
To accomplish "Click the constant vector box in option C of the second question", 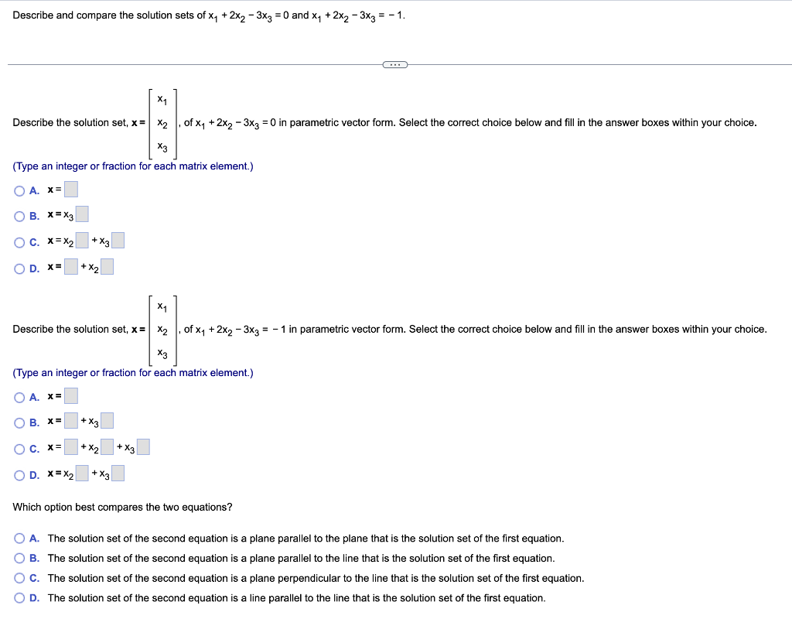I will [x=71, y=446].
